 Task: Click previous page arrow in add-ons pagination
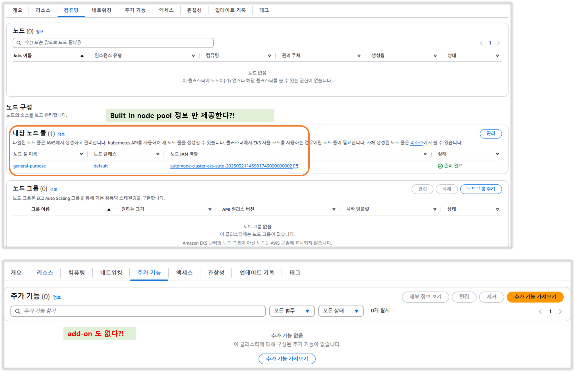point(540,311)
